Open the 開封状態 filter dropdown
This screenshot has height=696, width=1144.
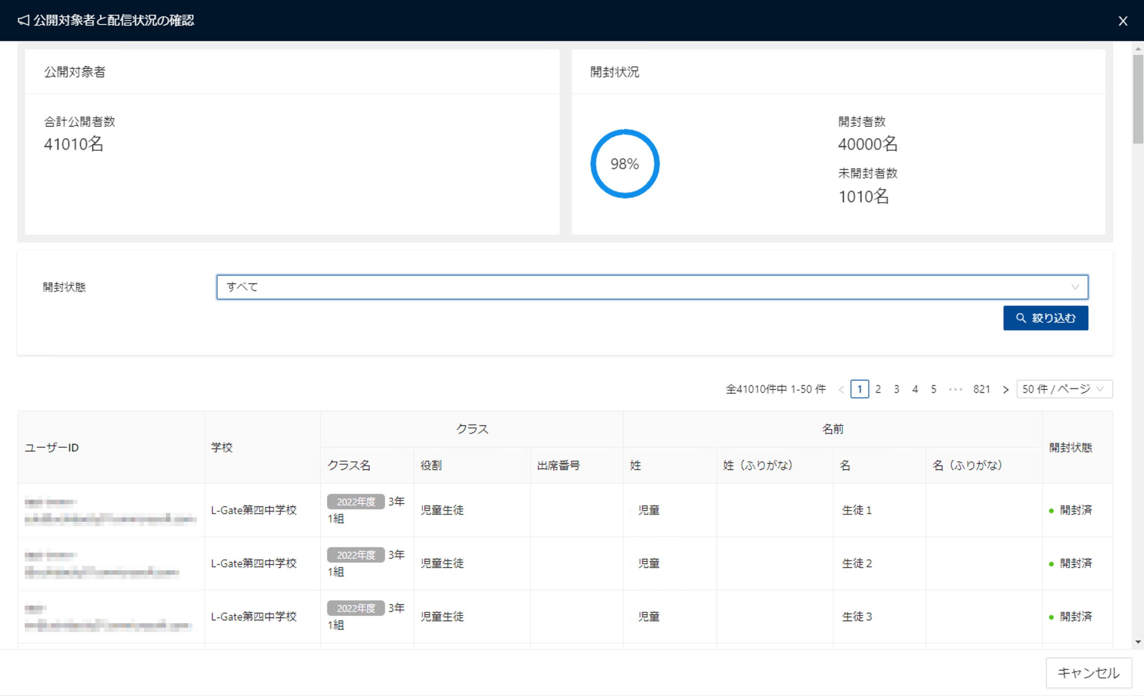651,287
